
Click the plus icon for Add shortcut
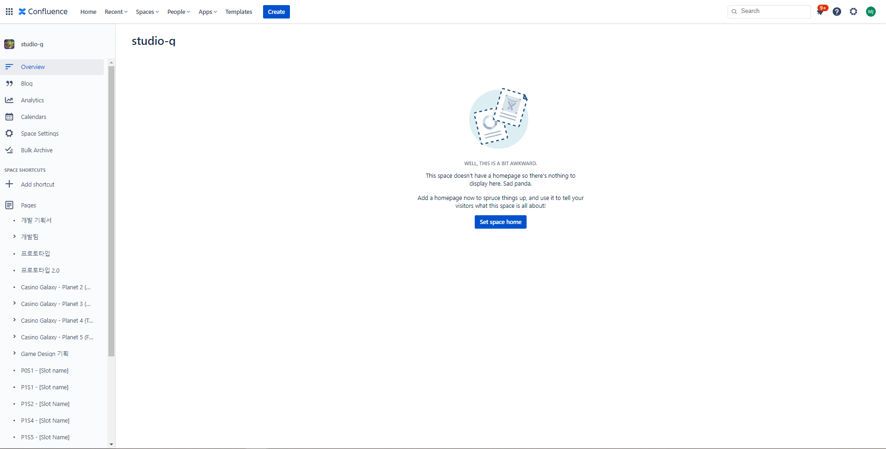click(x=9, y=184)
